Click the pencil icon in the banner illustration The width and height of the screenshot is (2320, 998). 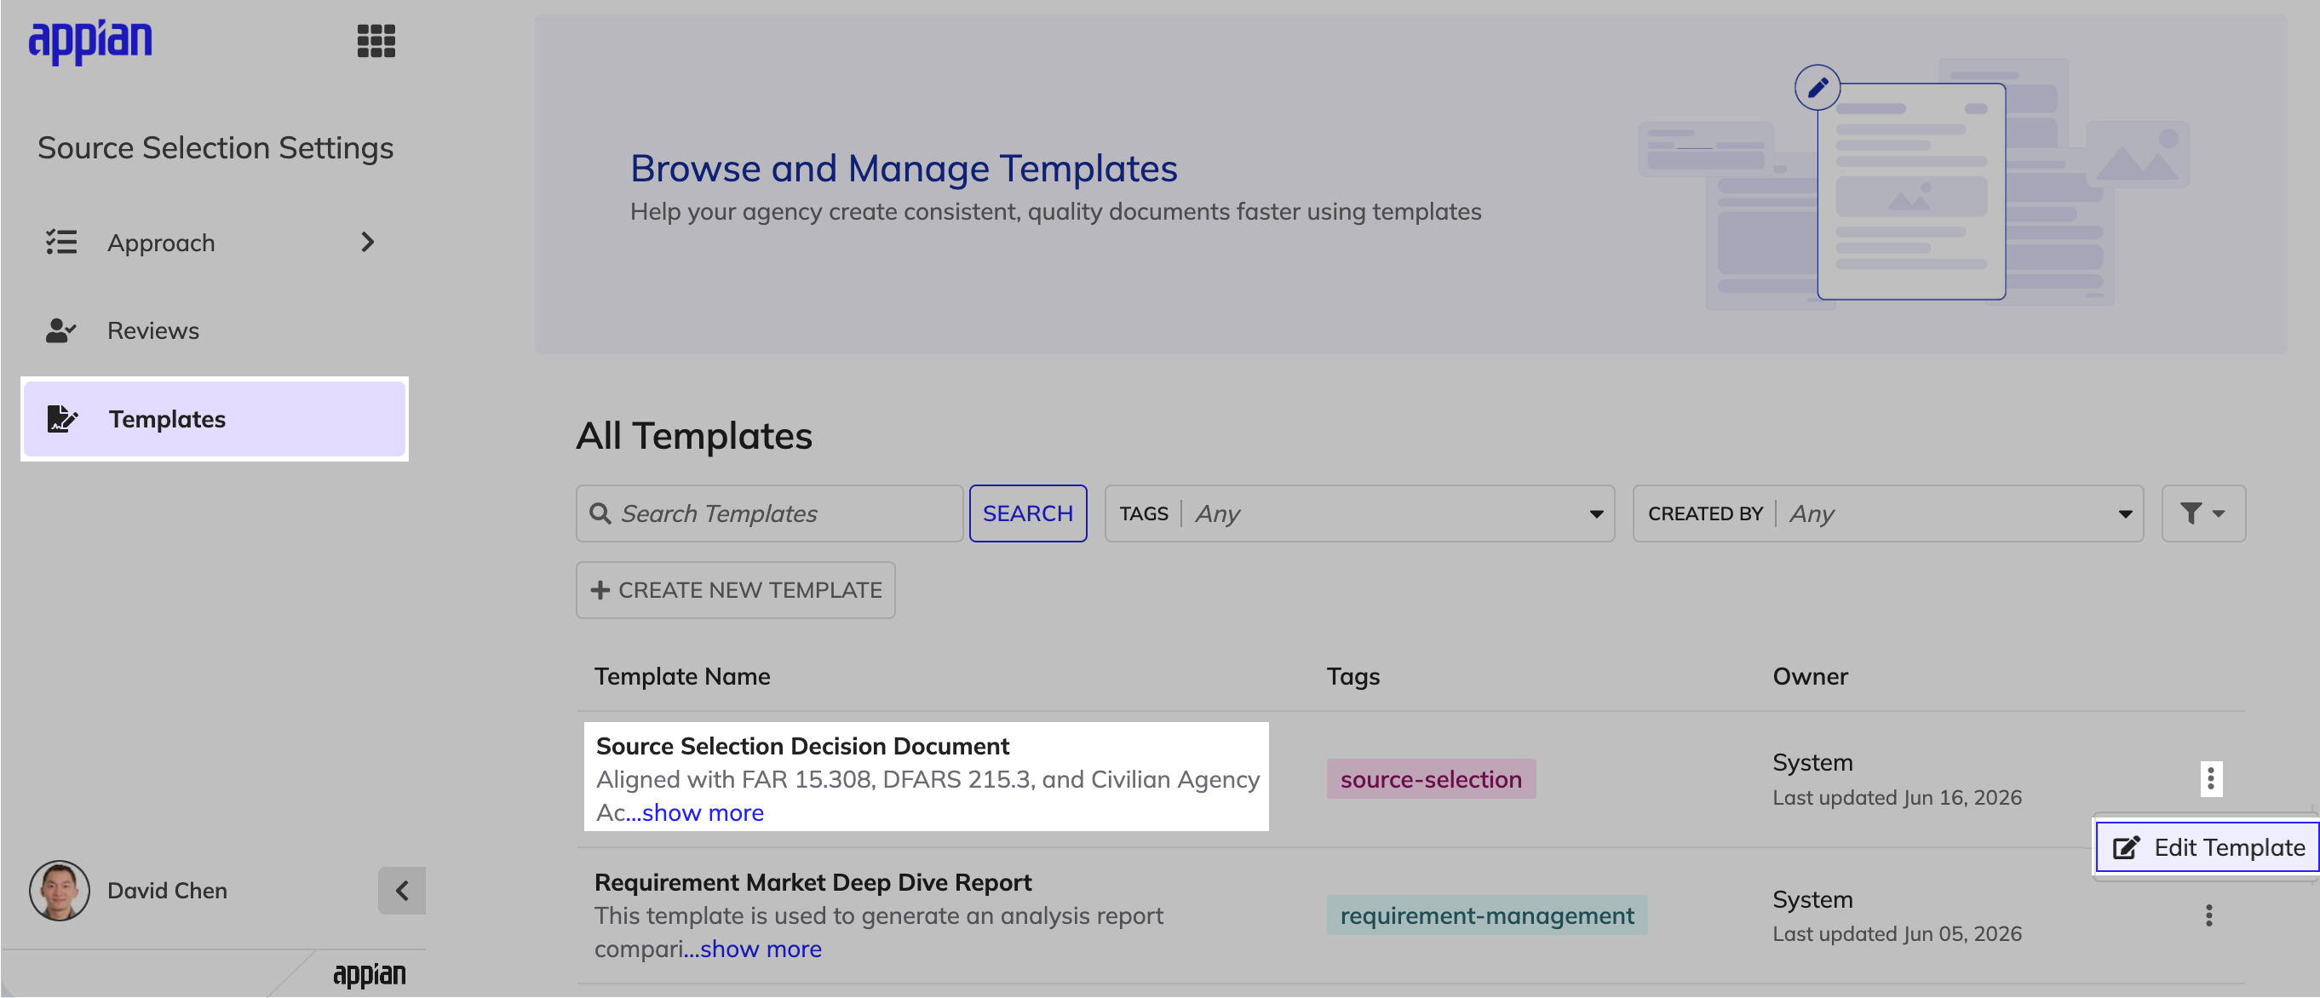click(1818, 88)
